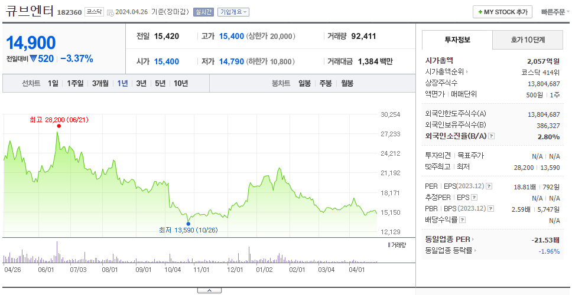Click the blue 최저 point on chart

pyautogui.click(x=188, y=224)
